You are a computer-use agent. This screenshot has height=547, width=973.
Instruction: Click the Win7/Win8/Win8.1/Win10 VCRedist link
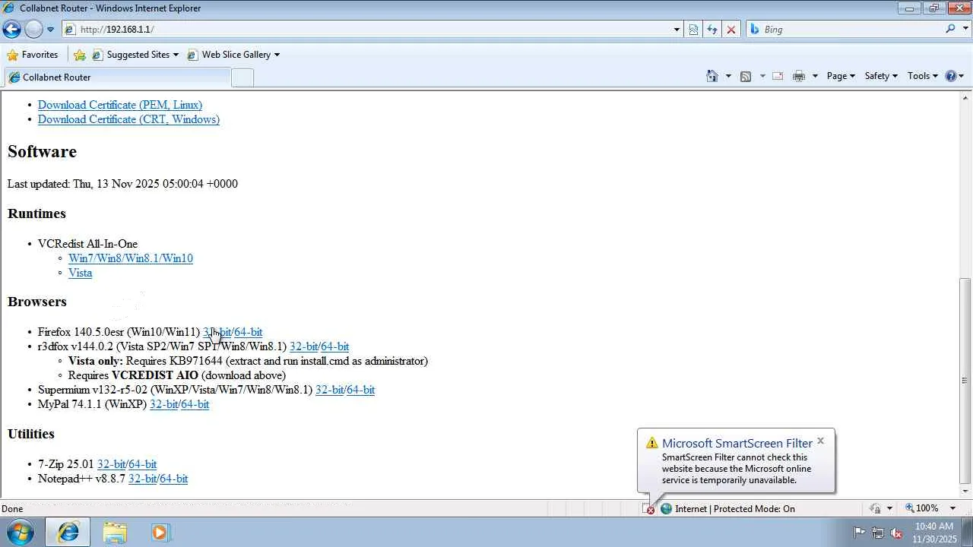coord(131,258)
